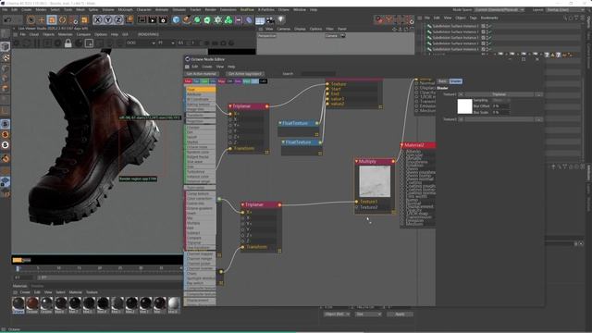
Task: Click the second reddish-brown material thumbnail
Action: coord(32,304)
